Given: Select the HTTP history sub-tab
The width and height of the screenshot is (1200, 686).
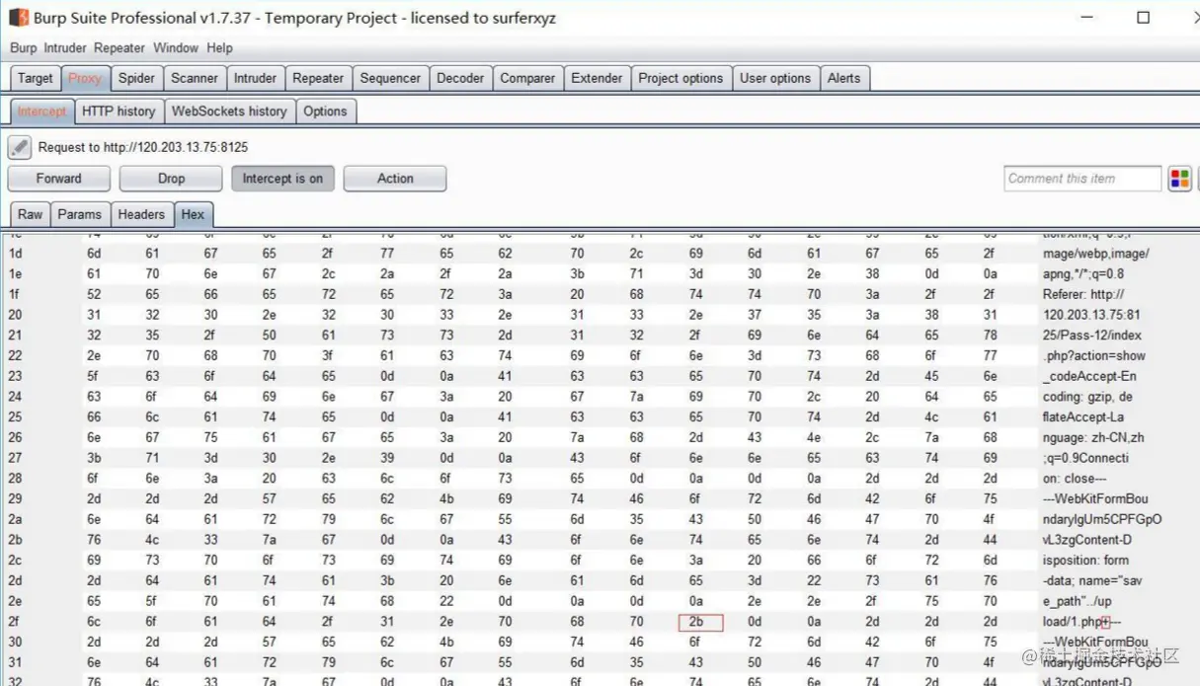Looking at the screenshot, I should (119, 112).
